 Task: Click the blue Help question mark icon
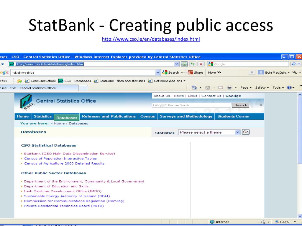289,88
